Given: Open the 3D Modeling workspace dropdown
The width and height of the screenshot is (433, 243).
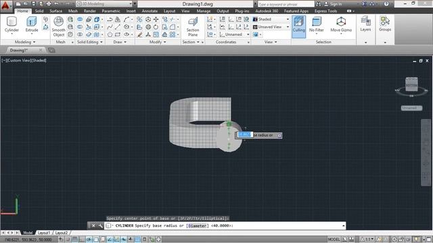Looking at the screenshot, I should pos(104,4).
